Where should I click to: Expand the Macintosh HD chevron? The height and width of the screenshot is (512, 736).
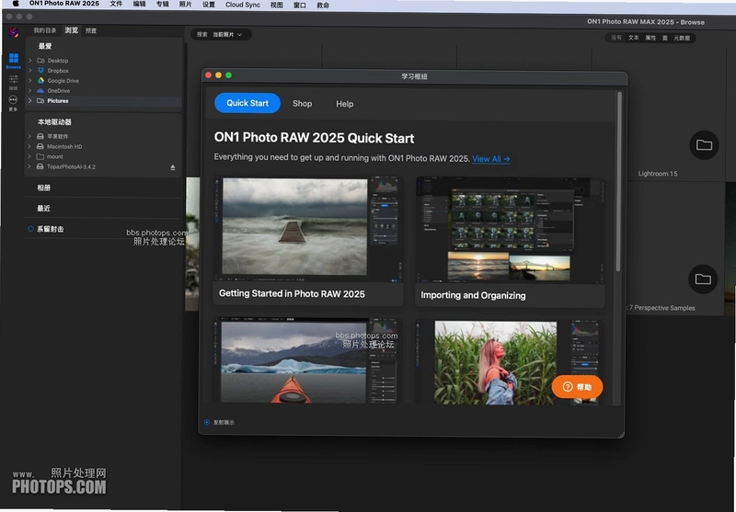[x=29, y=146]
